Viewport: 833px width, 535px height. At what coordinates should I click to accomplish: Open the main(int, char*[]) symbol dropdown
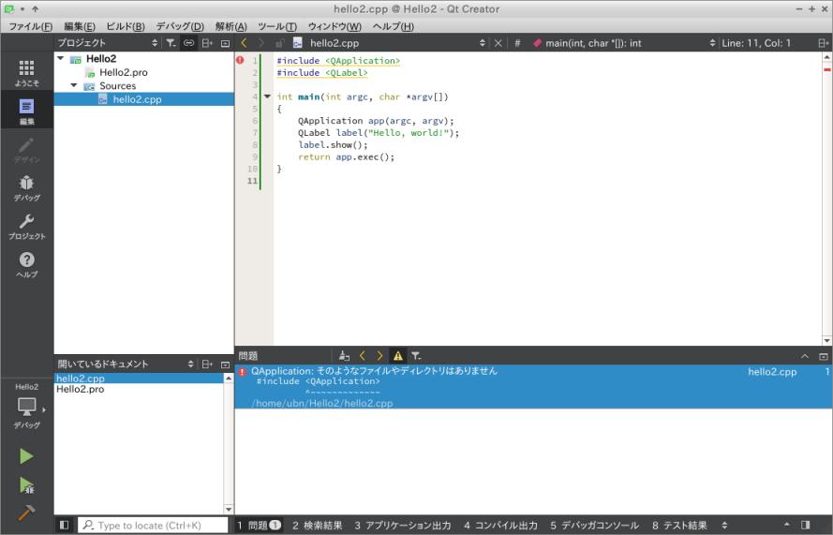712,43
